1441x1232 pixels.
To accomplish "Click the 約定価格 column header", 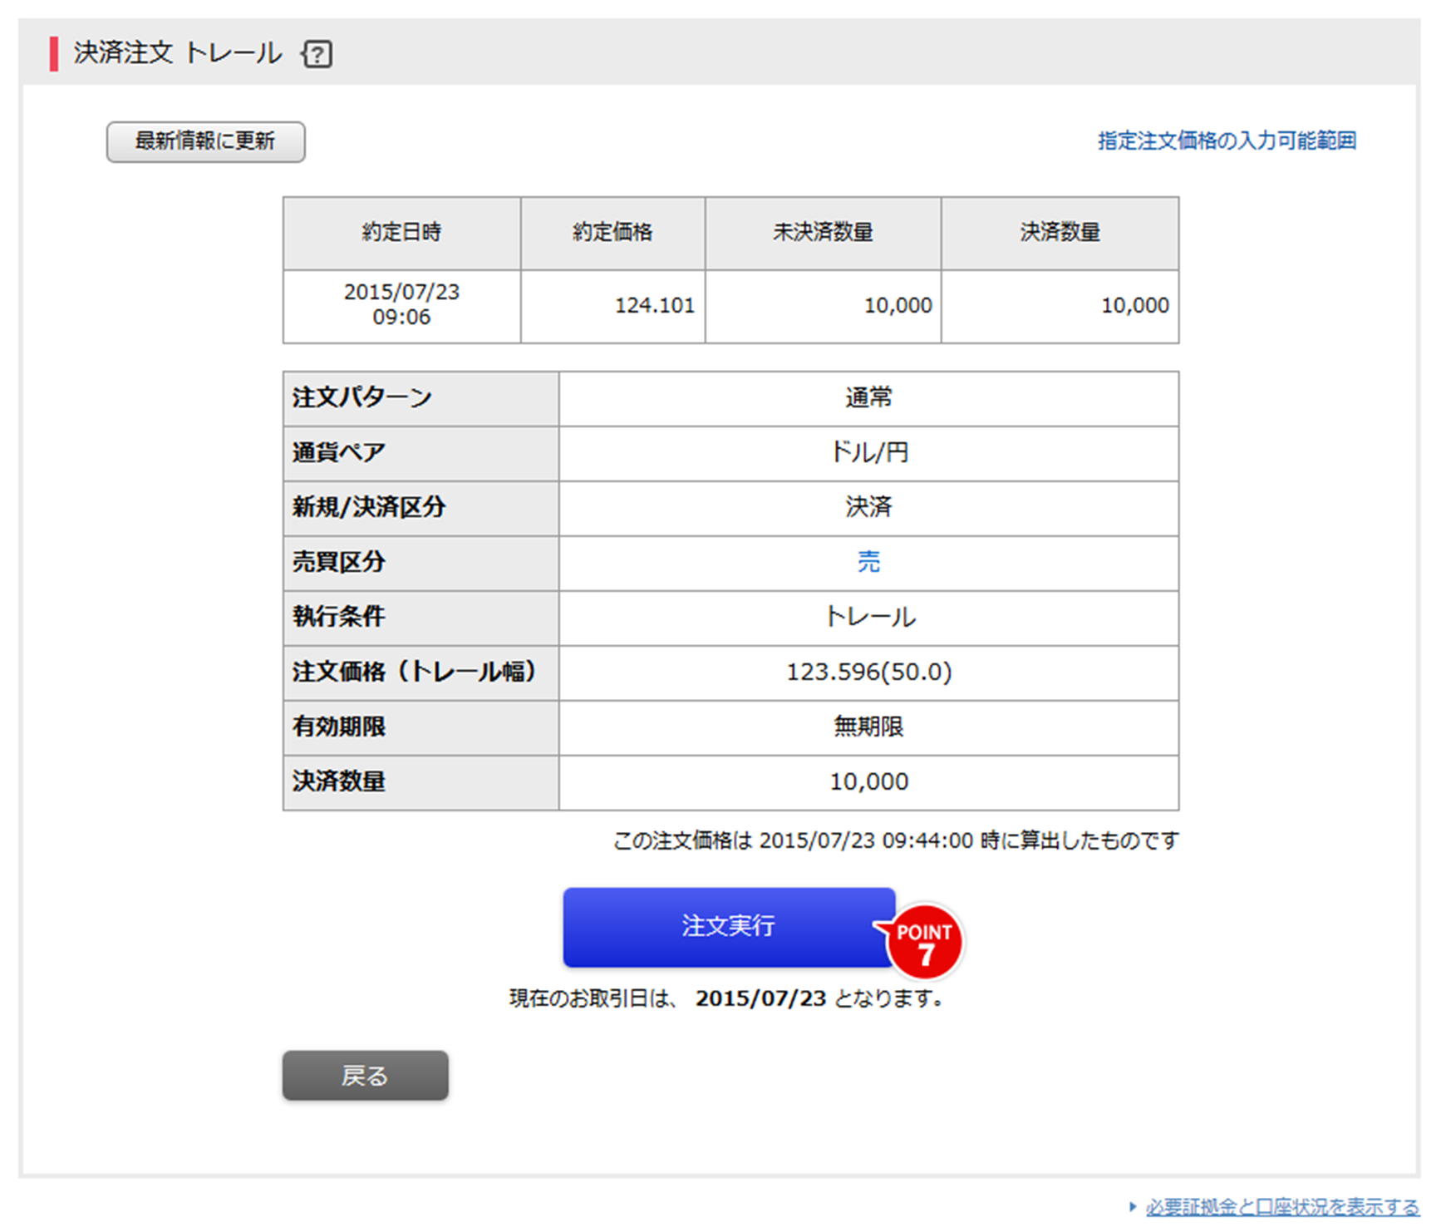I will click(x=612, y=233).
